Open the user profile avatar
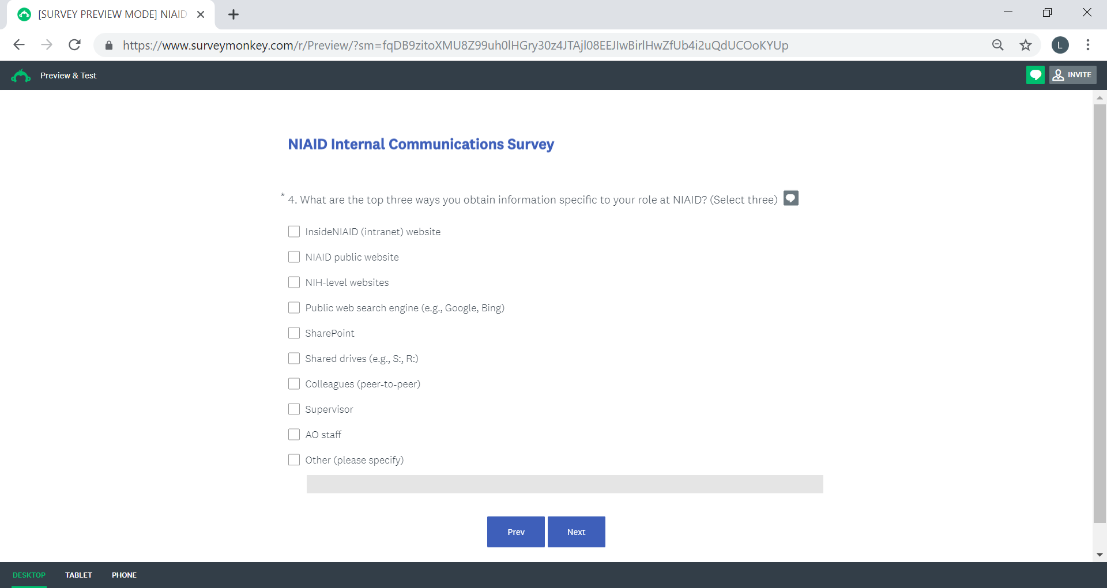 point(1060,45)
